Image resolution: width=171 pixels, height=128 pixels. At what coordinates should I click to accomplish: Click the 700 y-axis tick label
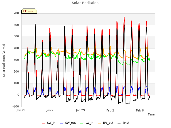tap(16, 13)
